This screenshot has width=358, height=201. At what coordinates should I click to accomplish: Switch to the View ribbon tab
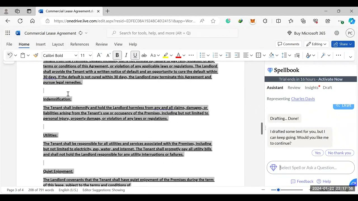[118, 44]
